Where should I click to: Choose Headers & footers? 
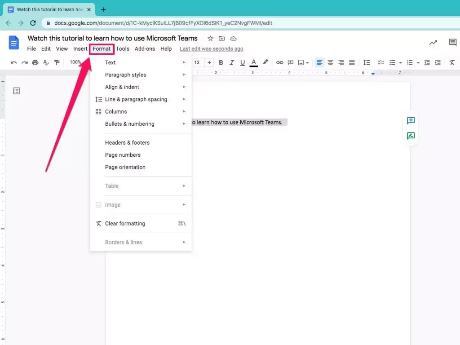(141, 142)
